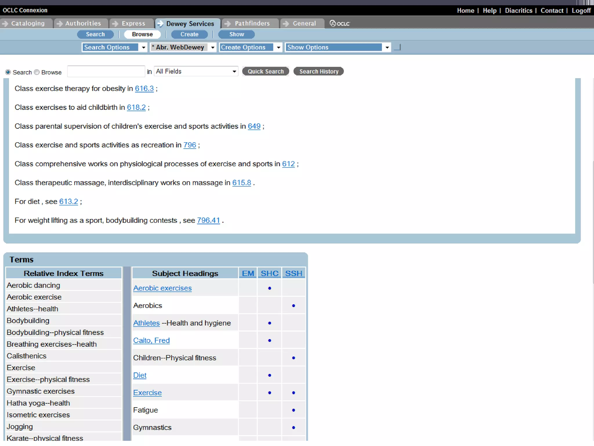594x446 pixels.
Task: Click the Express tab arrow icon
Action: point(115,23)
